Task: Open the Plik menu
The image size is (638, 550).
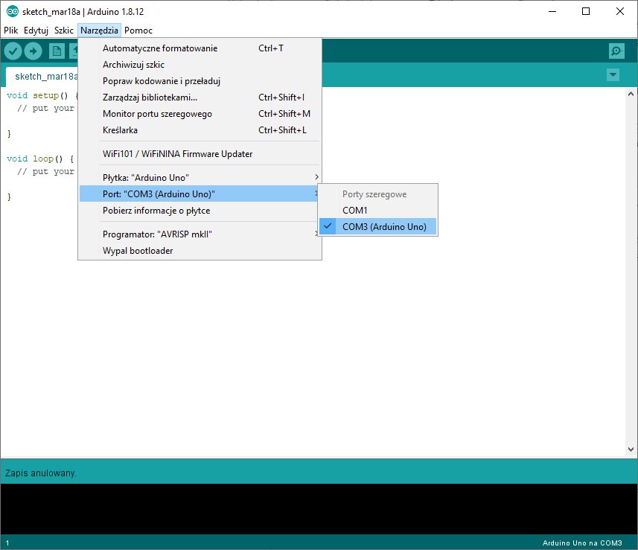Action: click(11, 31)
